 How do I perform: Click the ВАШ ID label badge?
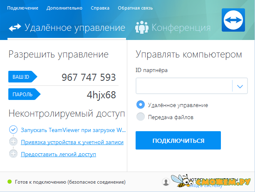tap(22, 77)
